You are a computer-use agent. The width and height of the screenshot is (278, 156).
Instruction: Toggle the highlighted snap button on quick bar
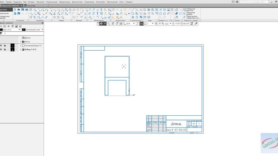pyautogui.click(x=141, y=23)
